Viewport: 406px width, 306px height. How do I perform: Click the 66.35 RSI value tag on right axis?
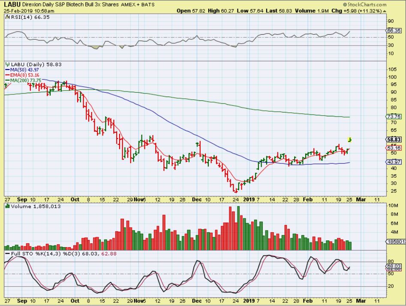pyautogui.click(x=394, y=30)
